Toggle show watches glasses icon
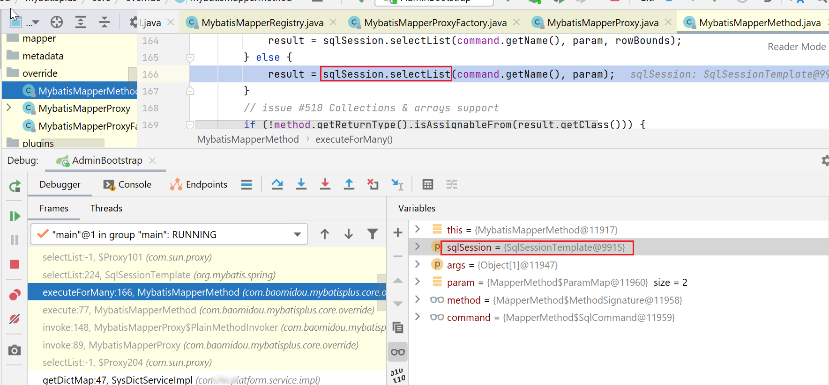Viewport: 829px width, 385px height. (398, 352)
